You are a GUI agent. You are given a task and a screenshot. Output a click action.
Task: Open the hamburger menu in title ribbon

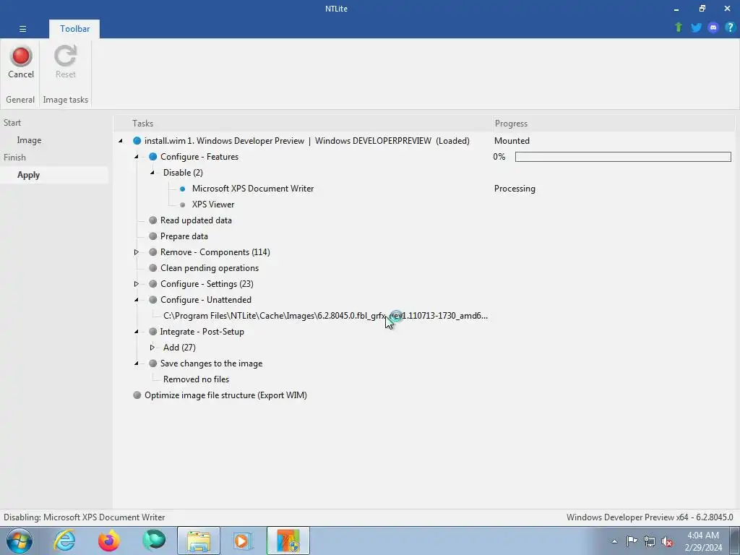[22, 29]
